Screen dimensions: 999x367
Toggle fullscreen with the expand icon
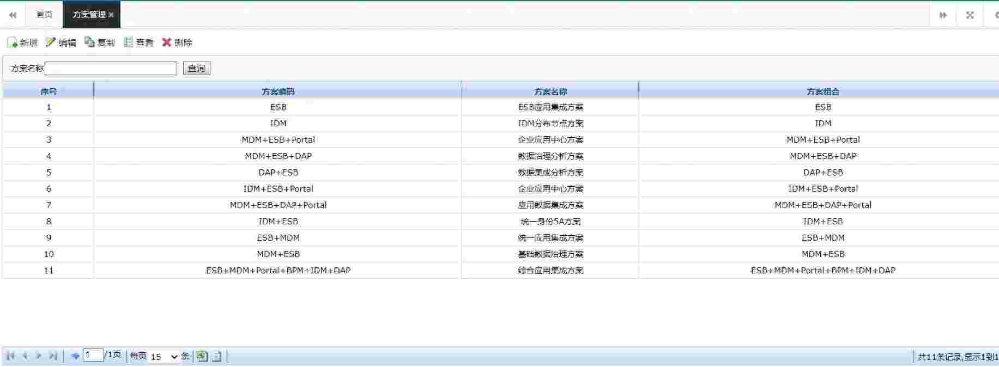(x=970, y=15)
